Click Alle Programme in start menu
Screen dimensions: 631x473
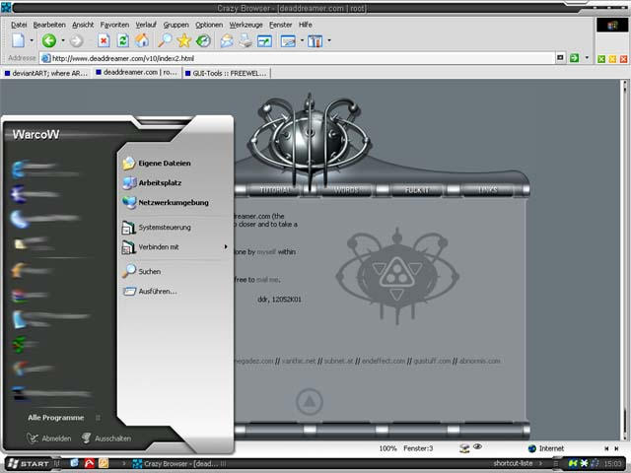click(56, 418)
